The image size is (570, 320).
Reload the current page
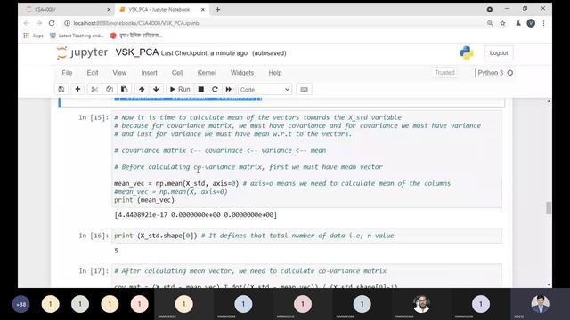tap(52, 23)
